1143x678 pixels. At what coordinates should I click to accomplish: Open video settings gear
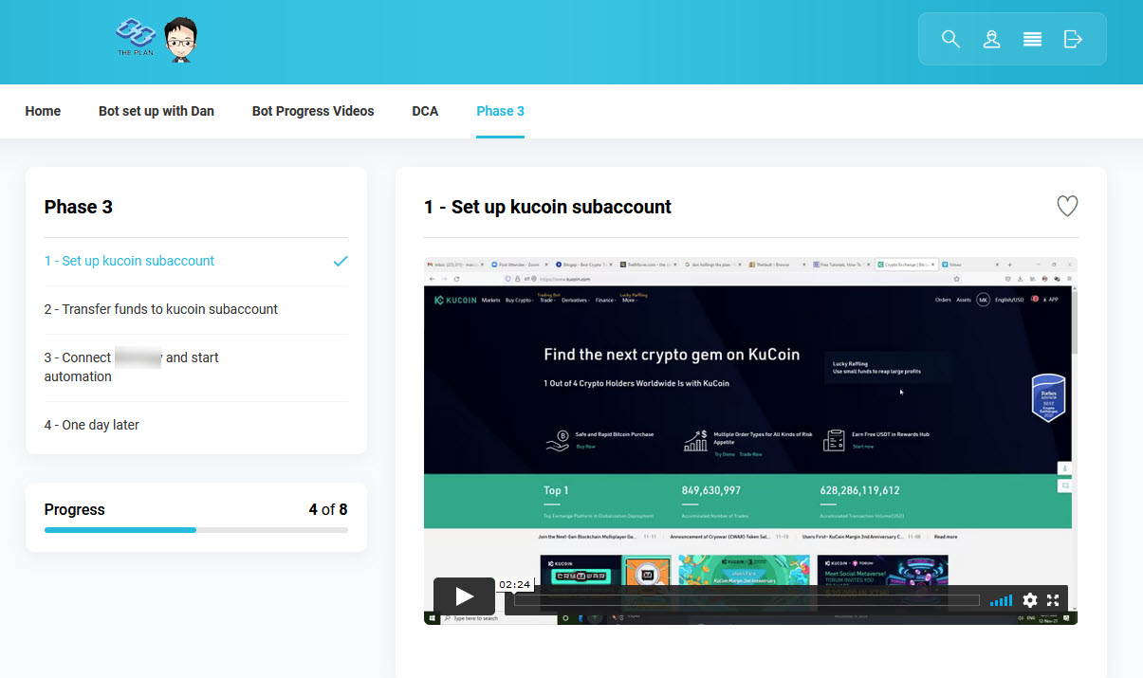click(x=1029, y=600)
